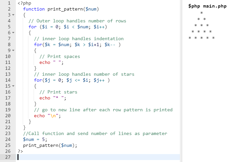
Task: Click line number 1 in the gutter
Action: pyautogui.click(x=9, y=3)
